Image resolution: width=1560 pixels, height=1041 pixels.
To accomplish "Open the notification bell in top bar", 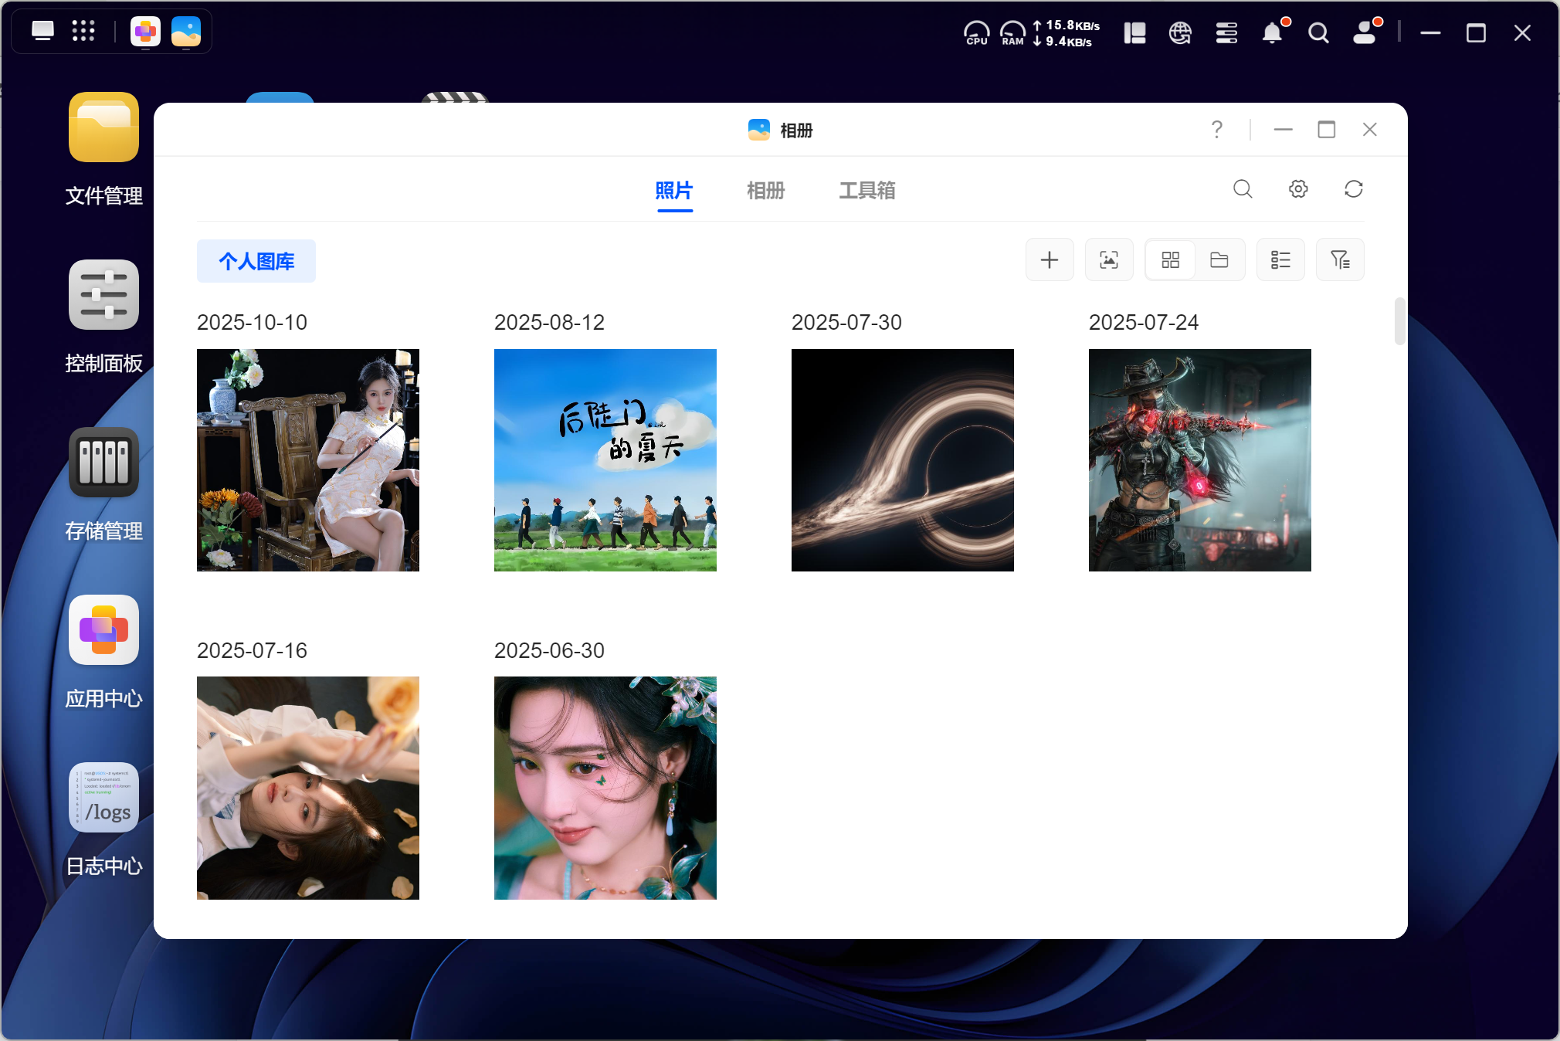I will pos(1271,33).
